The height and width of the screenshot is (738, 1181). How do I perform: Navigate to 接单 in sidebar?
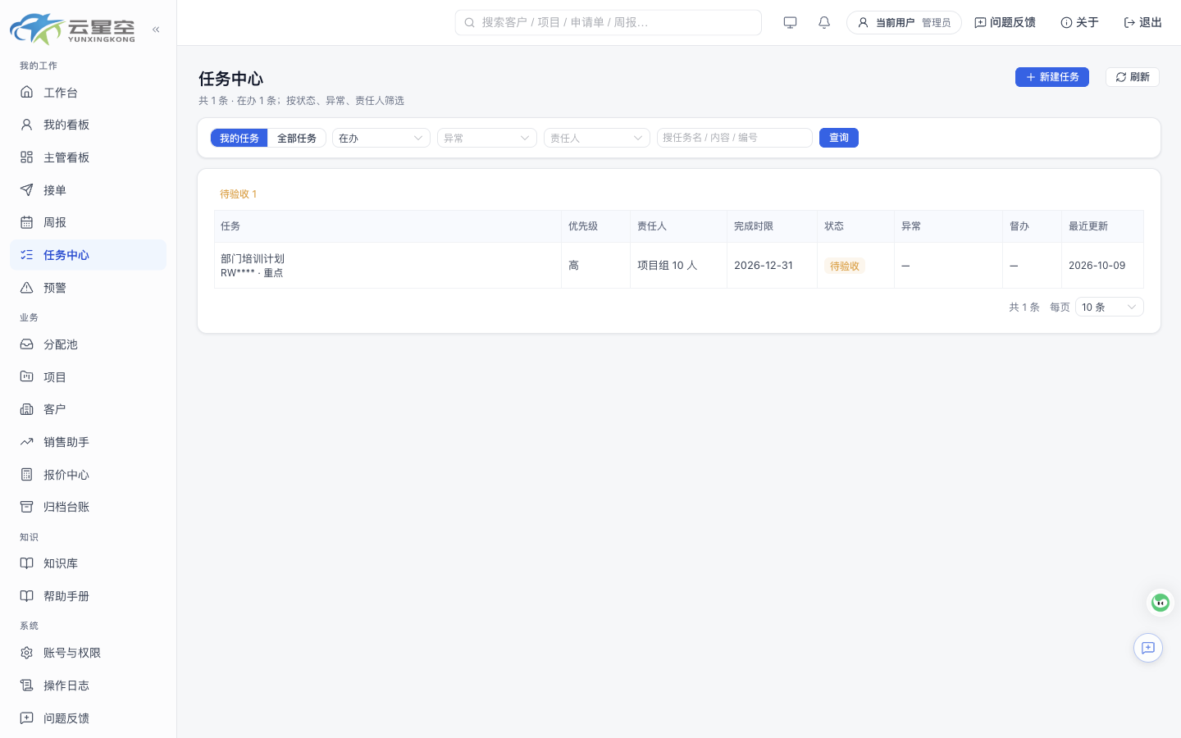(88, 190)
